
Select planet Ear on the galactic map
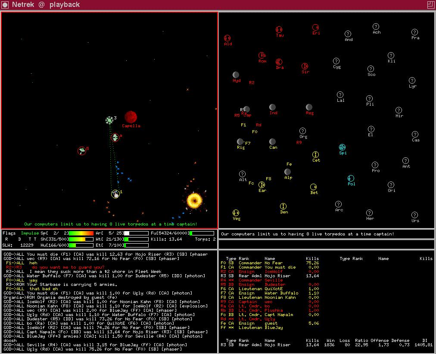click(262, 185)
